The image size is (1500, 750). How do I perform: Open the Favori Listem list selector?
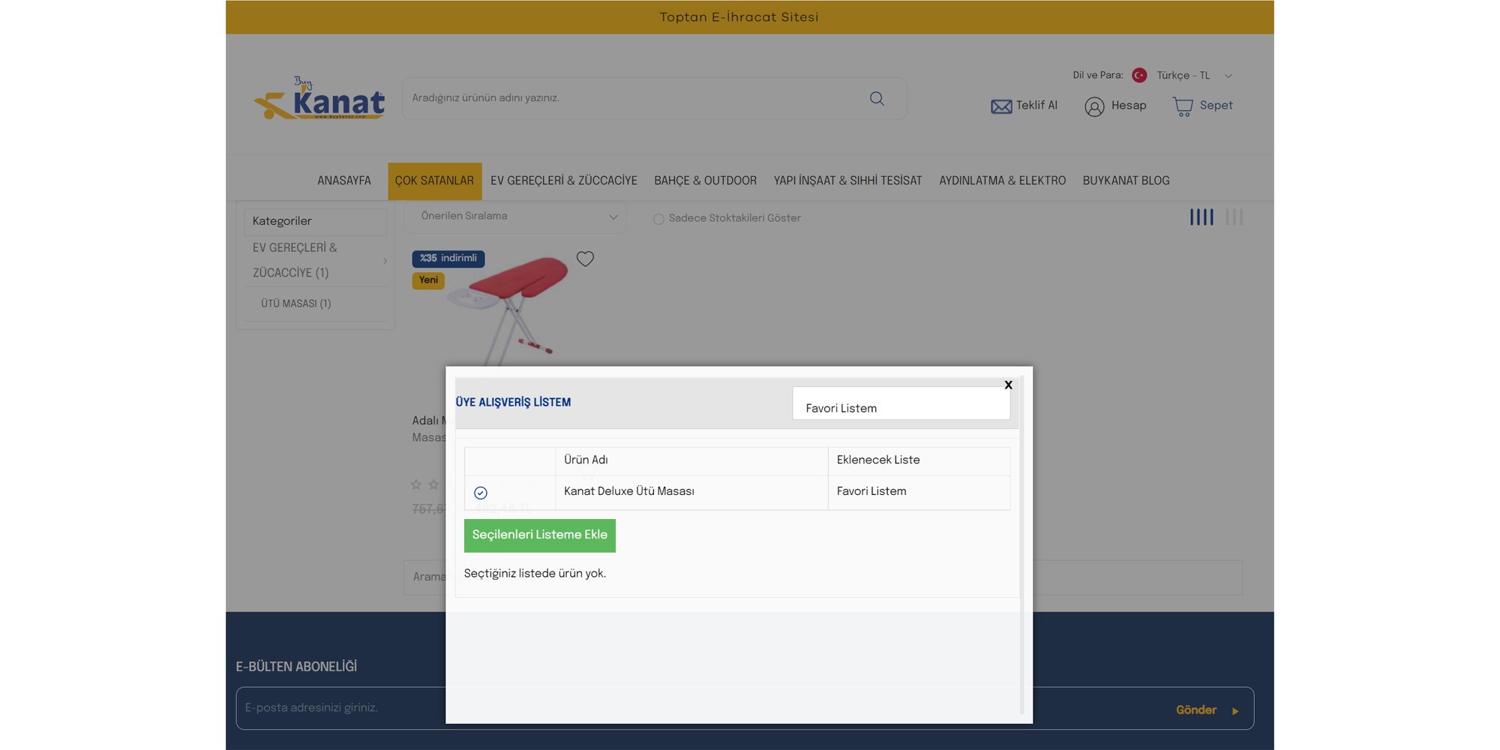(x=901, y=403)
